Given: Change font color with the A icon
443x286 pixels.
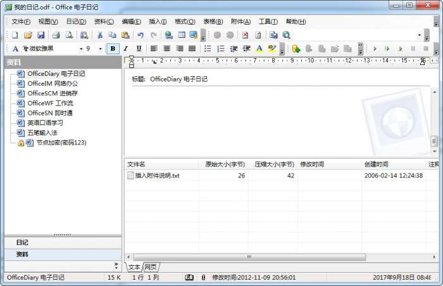Looking at the screenshot, I should coord(259,49).
